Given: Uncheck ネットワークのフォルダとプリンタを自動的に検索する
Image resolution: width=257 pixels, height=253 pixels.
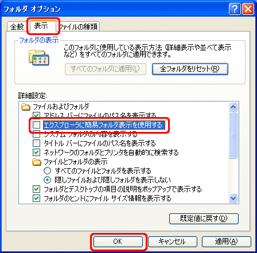Looking at the screenshot, I should pyautogui.click(x=36, y=153).
